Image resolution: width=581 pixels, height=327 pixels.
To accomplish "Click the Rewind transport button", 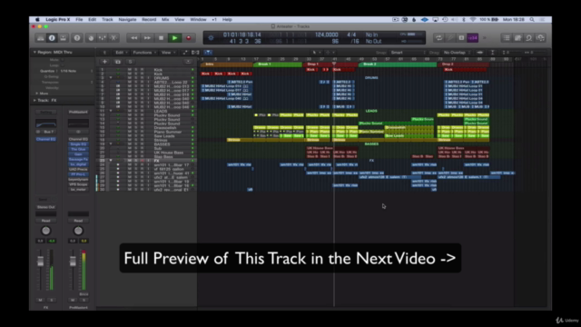I will 133,38.
